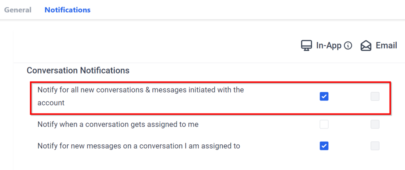Viewport: 405px width, 170px height.
Task: Click the Conversation Notifications section heading
Action: click(78, 71)
